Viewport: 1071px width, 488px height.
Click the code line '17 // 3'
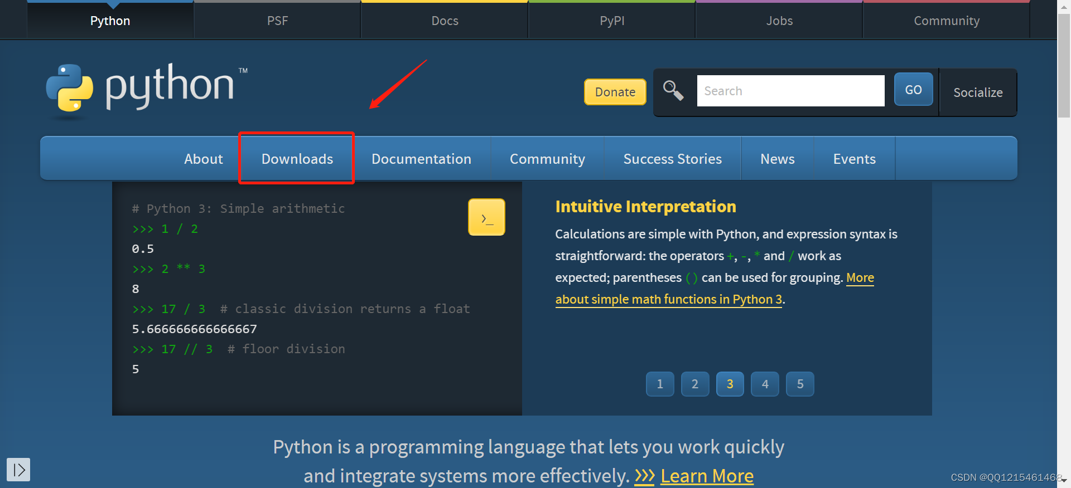tap(187, 349)
